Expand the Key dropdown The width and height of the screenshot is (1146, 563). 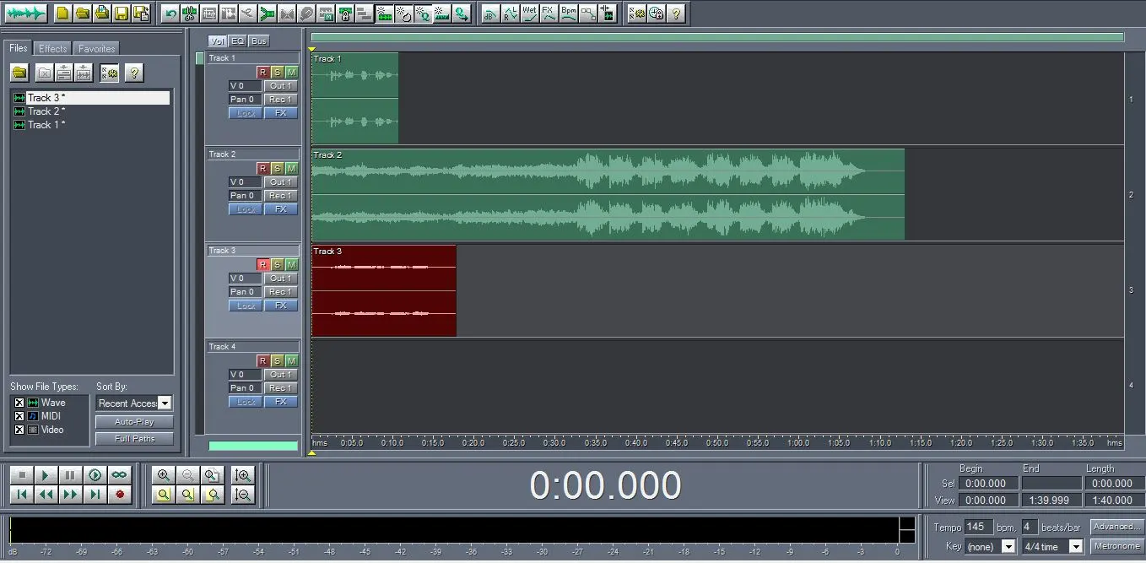tap(1008, 547)
